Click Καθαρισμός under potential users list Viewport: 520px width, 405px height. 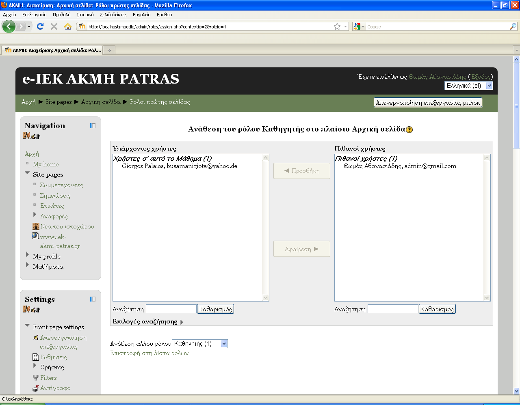437,309
